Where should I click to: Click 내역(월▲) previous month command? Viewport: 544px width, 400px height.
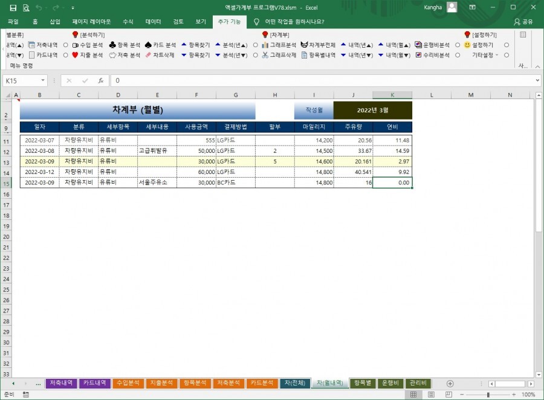coord(394,45)
